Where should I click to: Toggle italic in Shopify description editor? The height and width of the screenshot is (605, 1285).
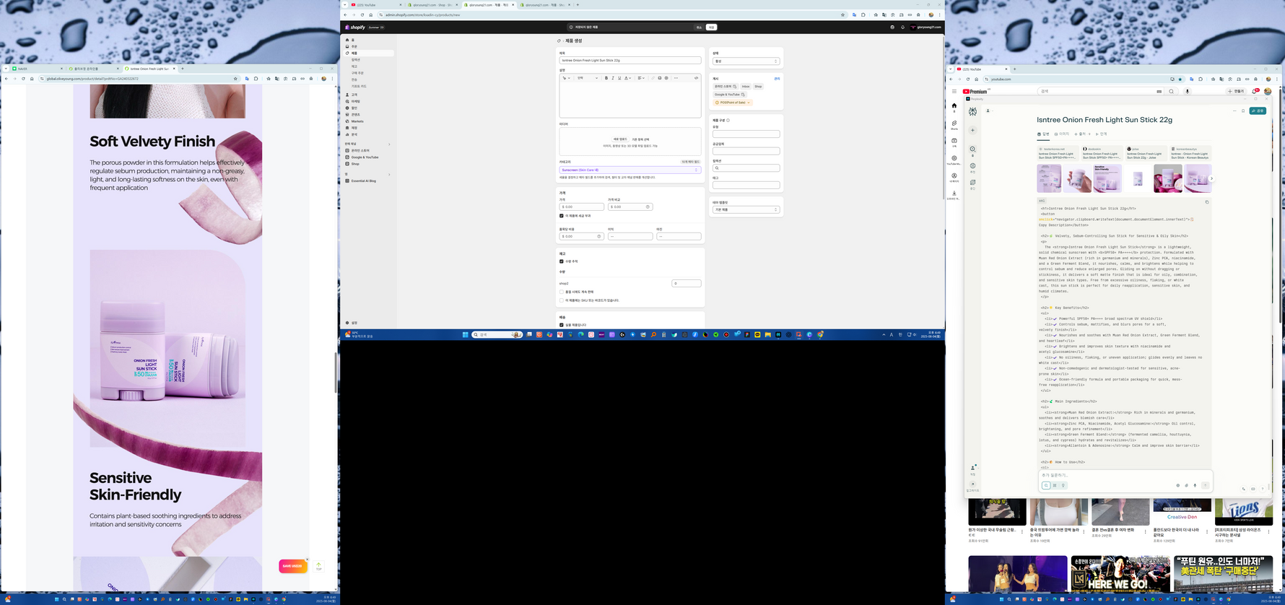coord(613,78)
